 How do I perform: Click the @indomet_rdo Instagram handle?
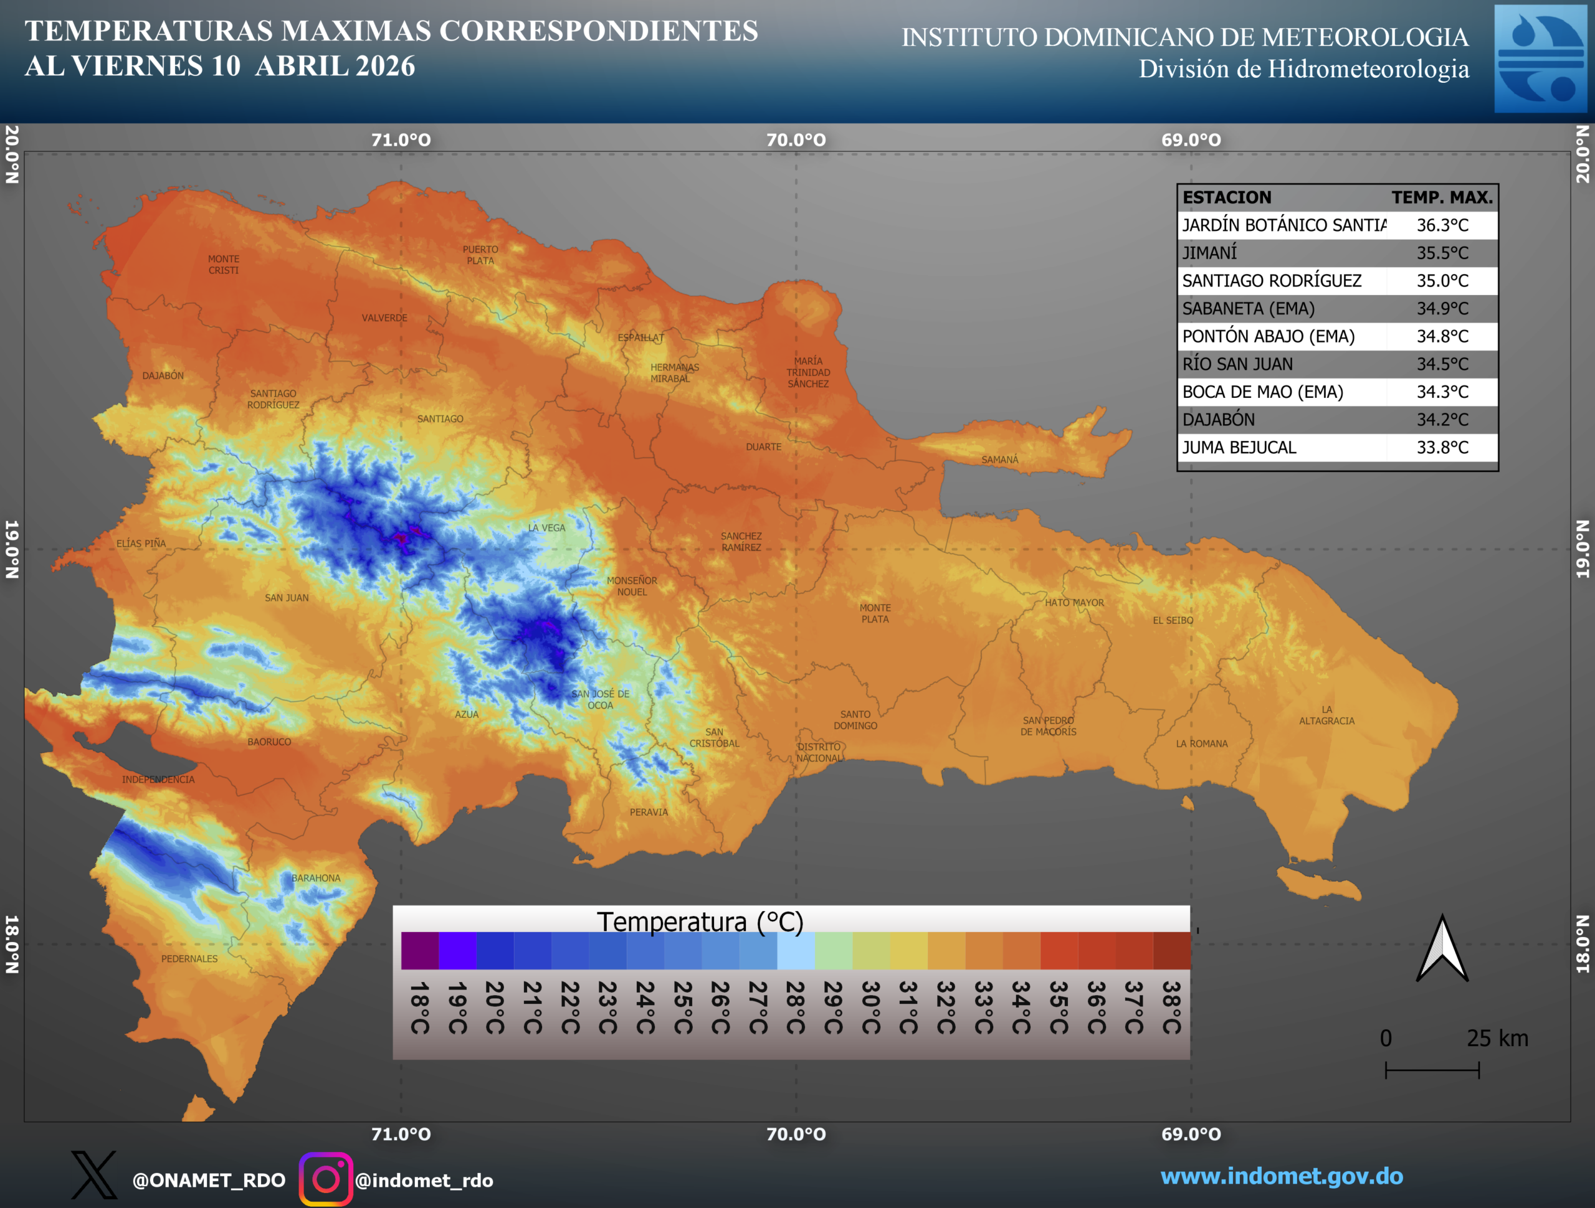coord(424,1180)
